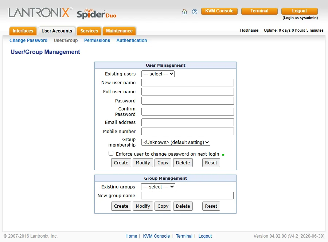The width and height of the screenshot is (328, 242).
Task: Open Terminal orange header button
Action: tap(259, 11)
